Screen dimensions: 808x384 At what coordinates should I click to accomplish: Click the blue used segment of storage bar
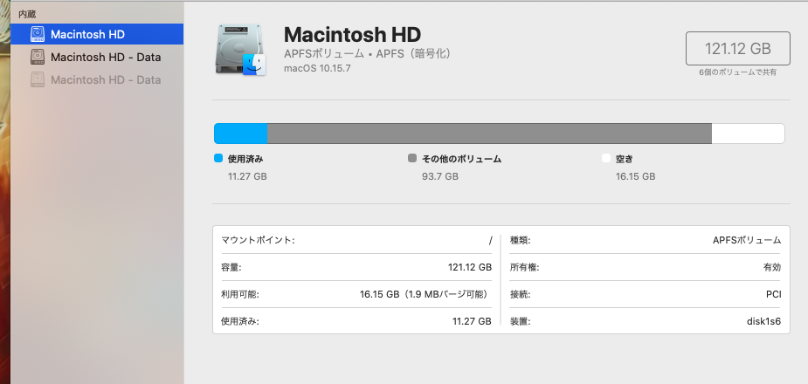(x=240, y=134)
